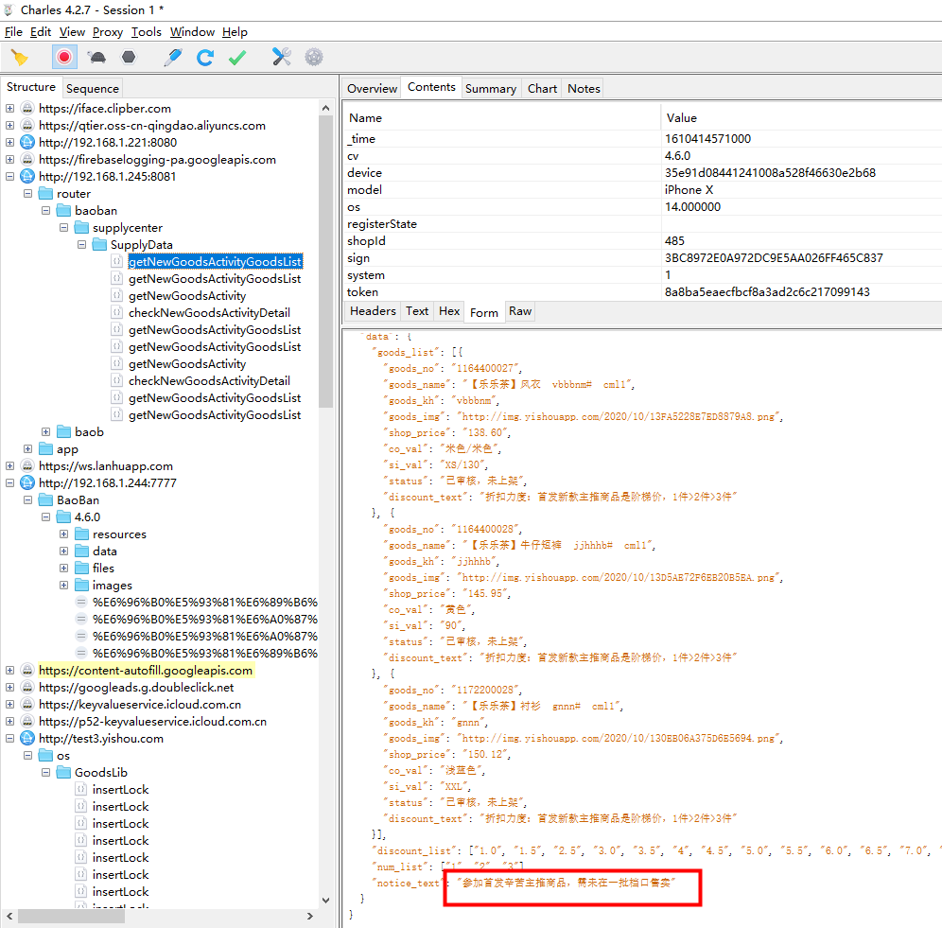Screen dimensions: 942x928
Task: Select the first getNewGoodsActivity request
Action: click(187, 296)
